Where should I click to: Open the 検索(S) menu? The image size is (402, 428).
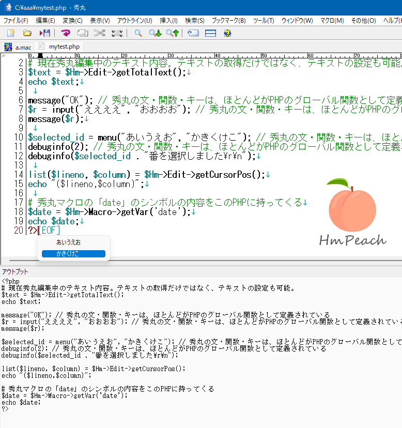pyautogui.click(x=195, y=21)
